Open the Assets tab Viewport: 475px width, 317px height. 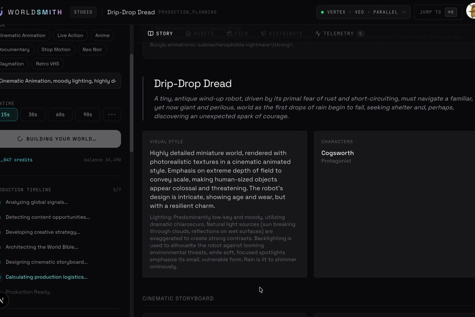pyautogui.click(x=200, y=34)
